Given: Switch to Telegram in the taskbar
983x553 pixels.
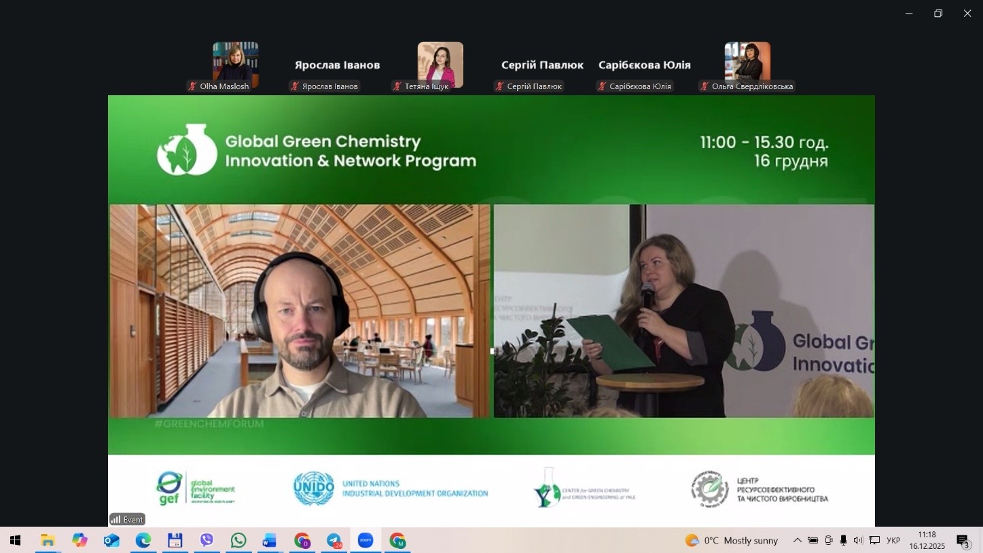Looking at the screenshot, I should pos(334,540).
